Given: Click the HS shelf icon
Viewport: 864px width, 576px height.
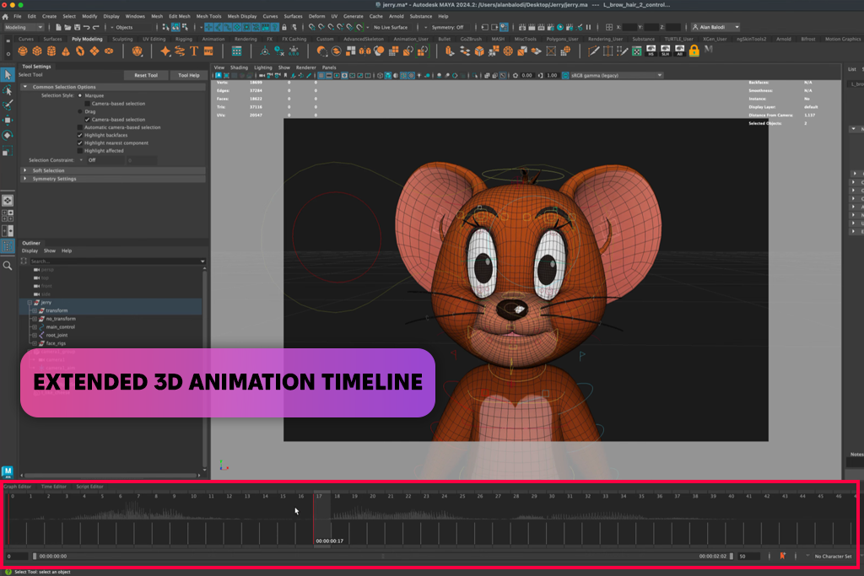Looking at the screenshot, I should point(651,51).
